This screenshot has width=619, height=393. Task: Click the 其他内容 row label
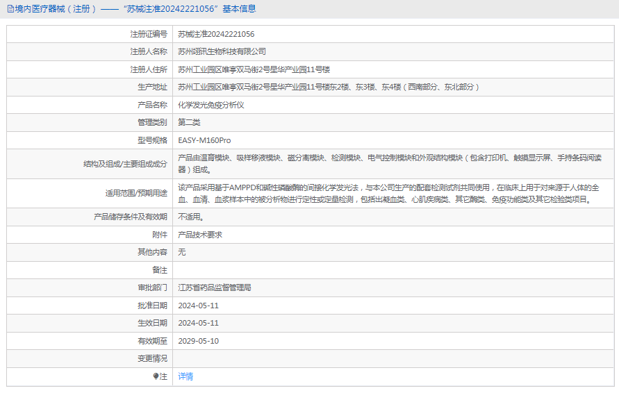[x=152, y=252]
